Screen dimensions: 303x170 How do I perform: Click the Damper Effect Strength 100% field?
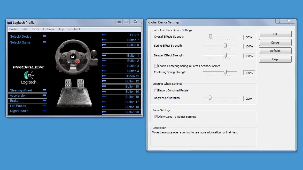[x=249, y=56]
